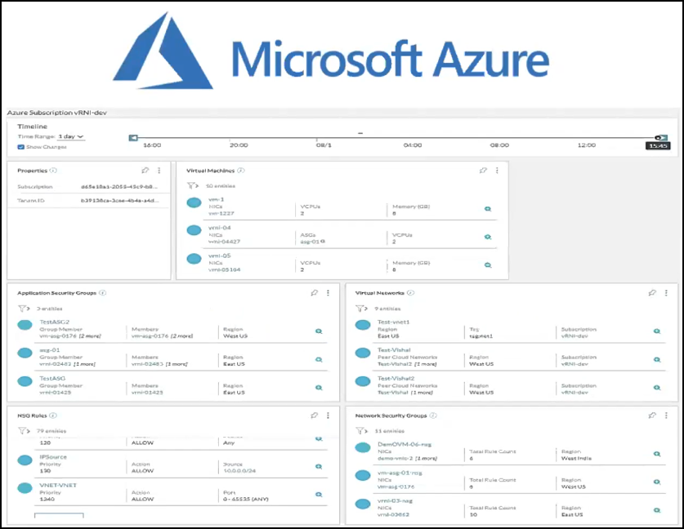This screenshot has height=529, width=684.
Task: Select the Subscription ID value d65e18a1
Action: (x=119, y=186)
